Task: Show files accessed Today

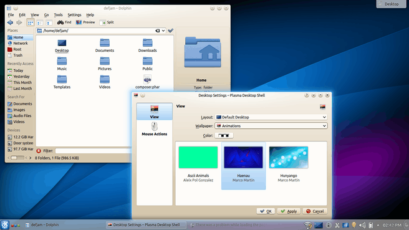Action: [20, 70]
